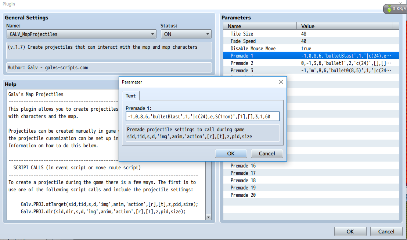Click the Name column header
Viewport: 407px width, 240px height.
(260, 26)
